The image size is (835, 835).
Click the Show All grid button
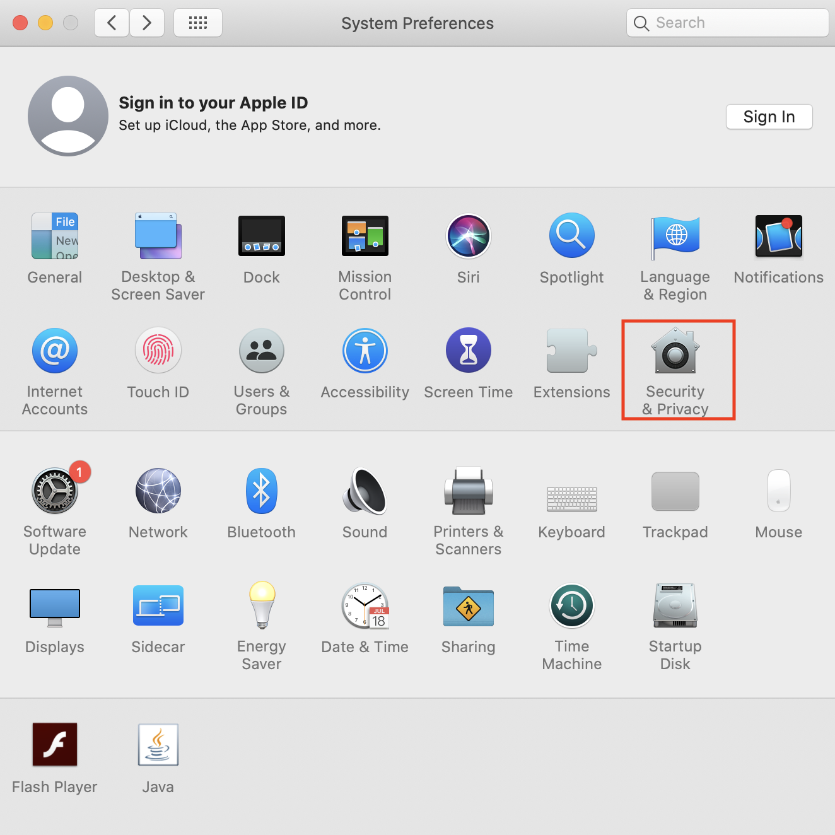198,23
